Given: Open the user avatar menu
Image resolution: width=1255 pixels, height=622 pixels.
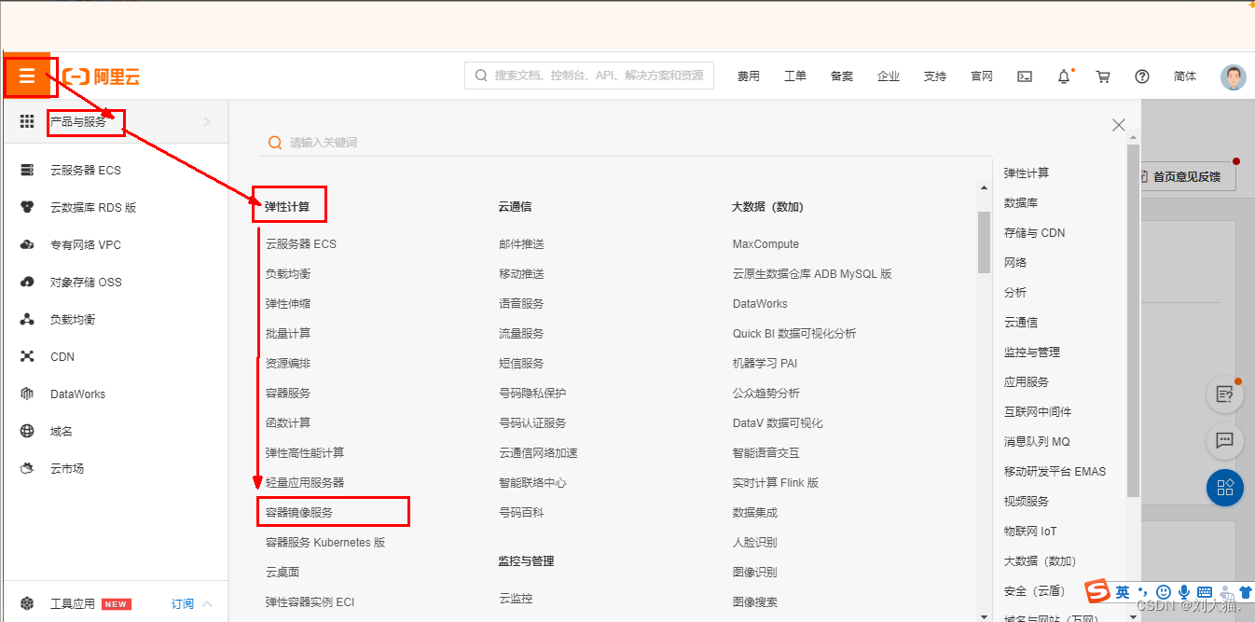Looking at the screenshot, I should pos(1234,76).
